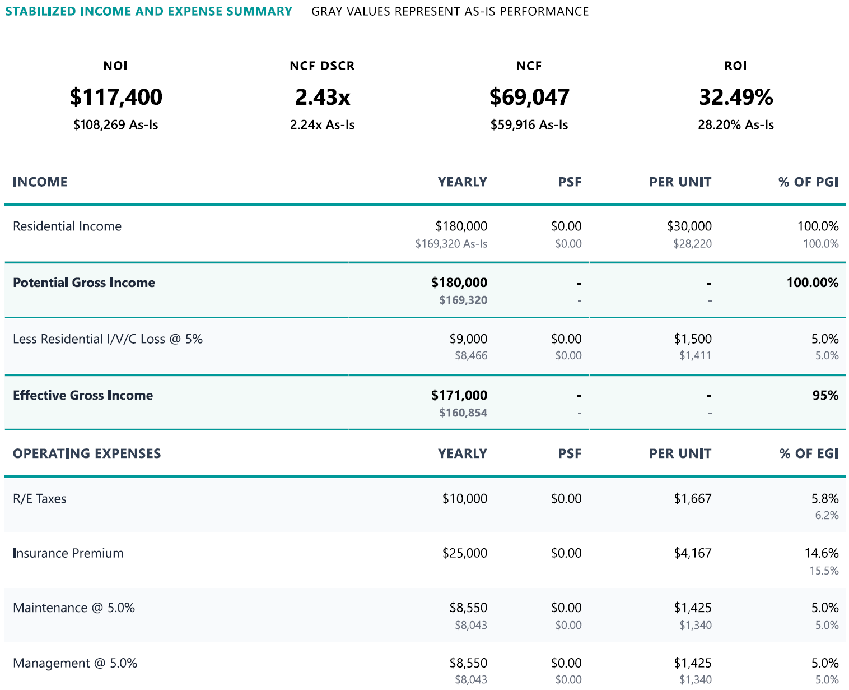The width and height of the screenshot is (849, 690).
Task: Click the "Management @ 5.0%" row label
Action: [75, 663]
